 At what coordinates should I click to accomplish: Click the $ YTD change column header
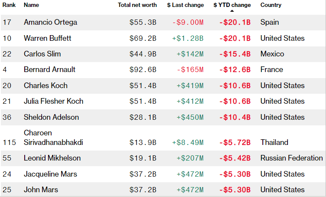(232, 5)
